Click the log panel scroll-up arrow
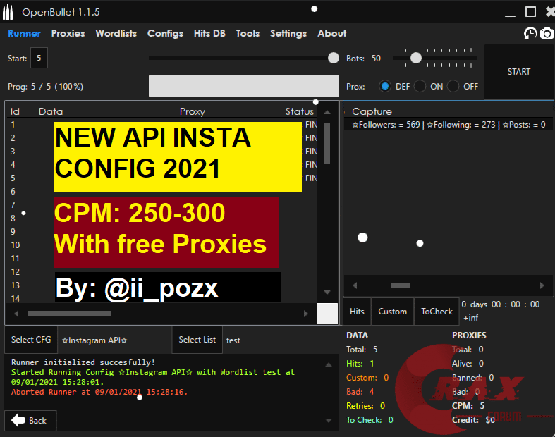This screenshot has width=555, height=437. [327, 364]
